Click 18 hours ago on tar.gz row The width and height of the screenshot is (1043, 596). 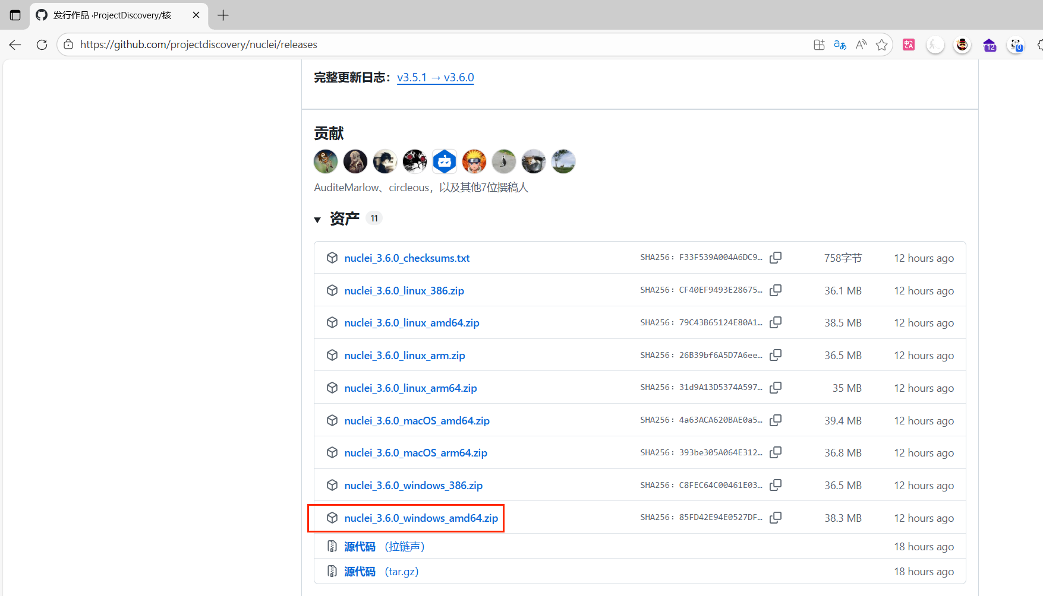point(924,572)
